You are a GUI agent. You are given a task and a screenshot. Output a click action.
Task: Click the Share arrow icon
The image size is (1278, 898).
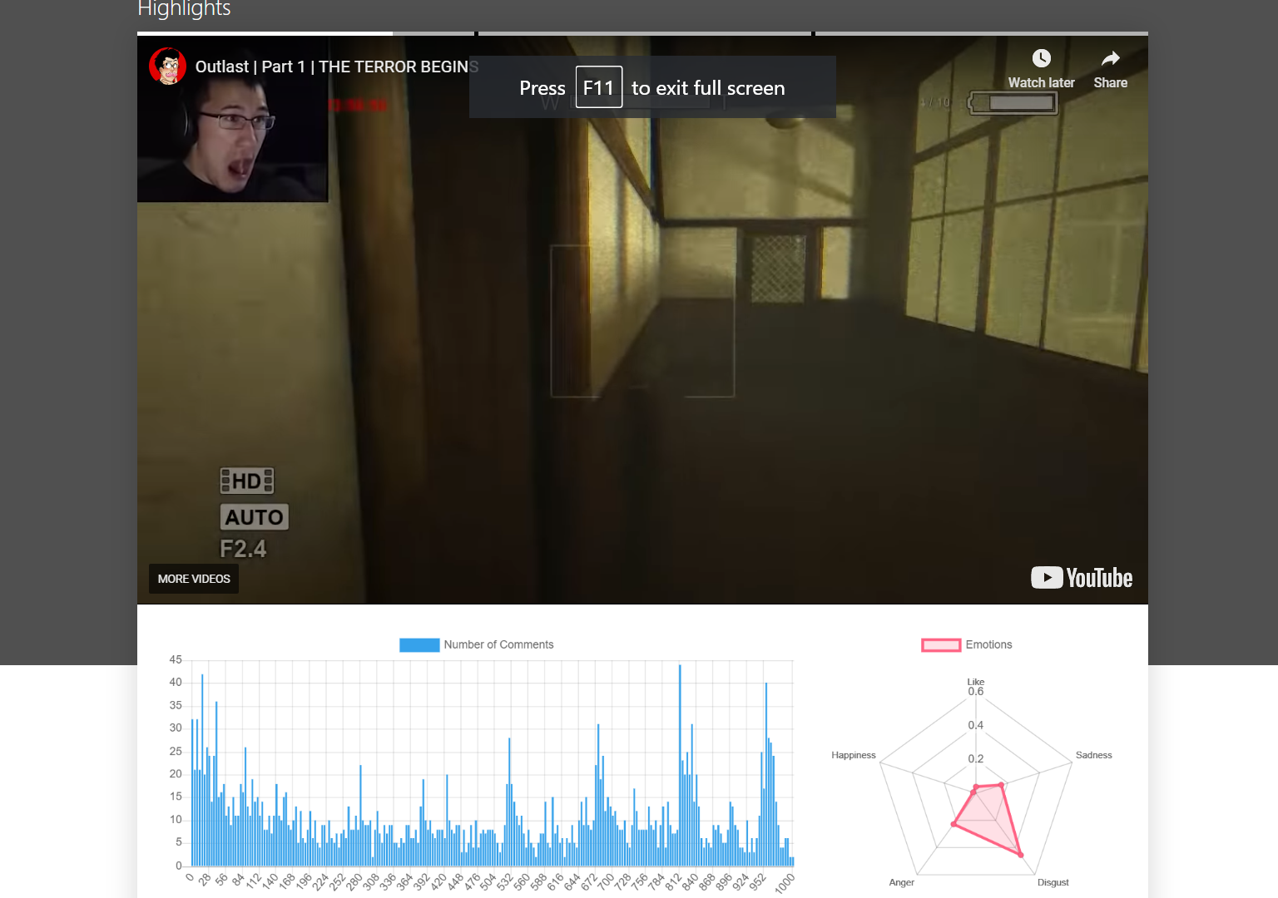click(1110, 58)
